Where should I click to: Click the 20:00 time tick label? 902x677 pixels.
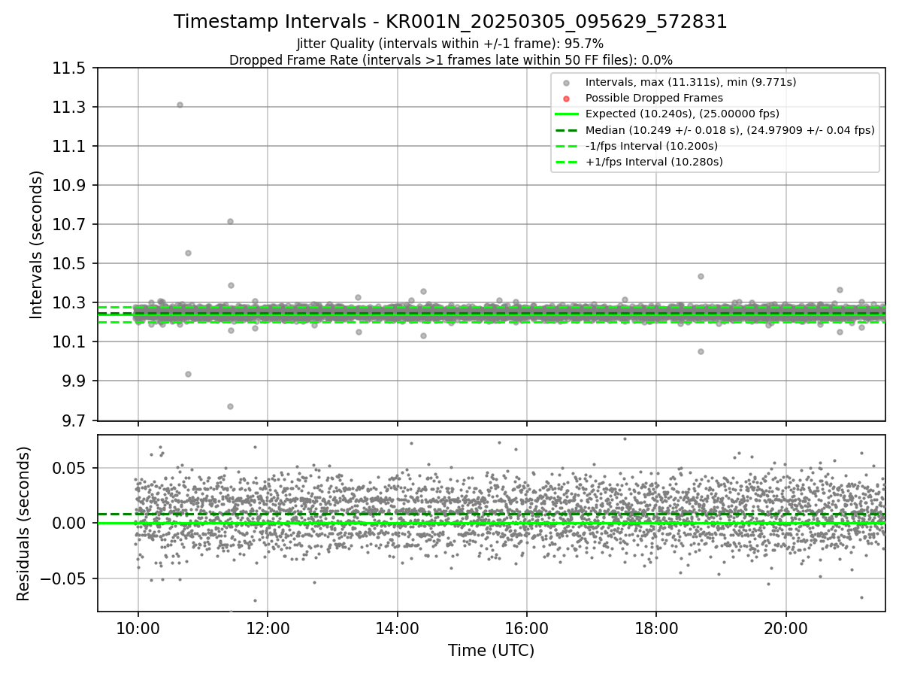pyautogui.click(x=786, y=627)
